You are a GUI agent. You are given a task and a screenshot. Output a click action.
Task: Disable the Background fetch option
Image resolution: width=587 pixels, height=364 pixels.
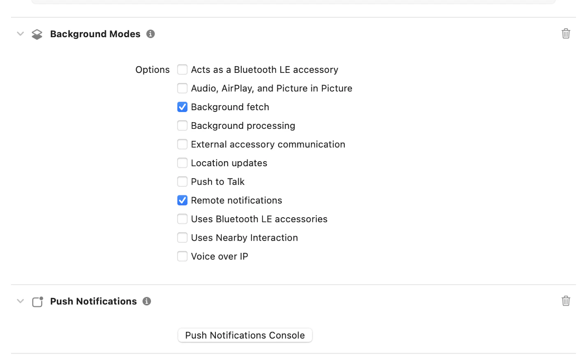182,107
